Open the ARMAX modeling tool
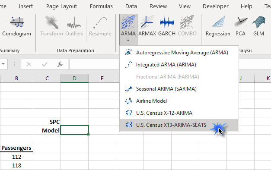Image resolution: width=271 pixels, height=170 pixels. (x=147, y=26)
